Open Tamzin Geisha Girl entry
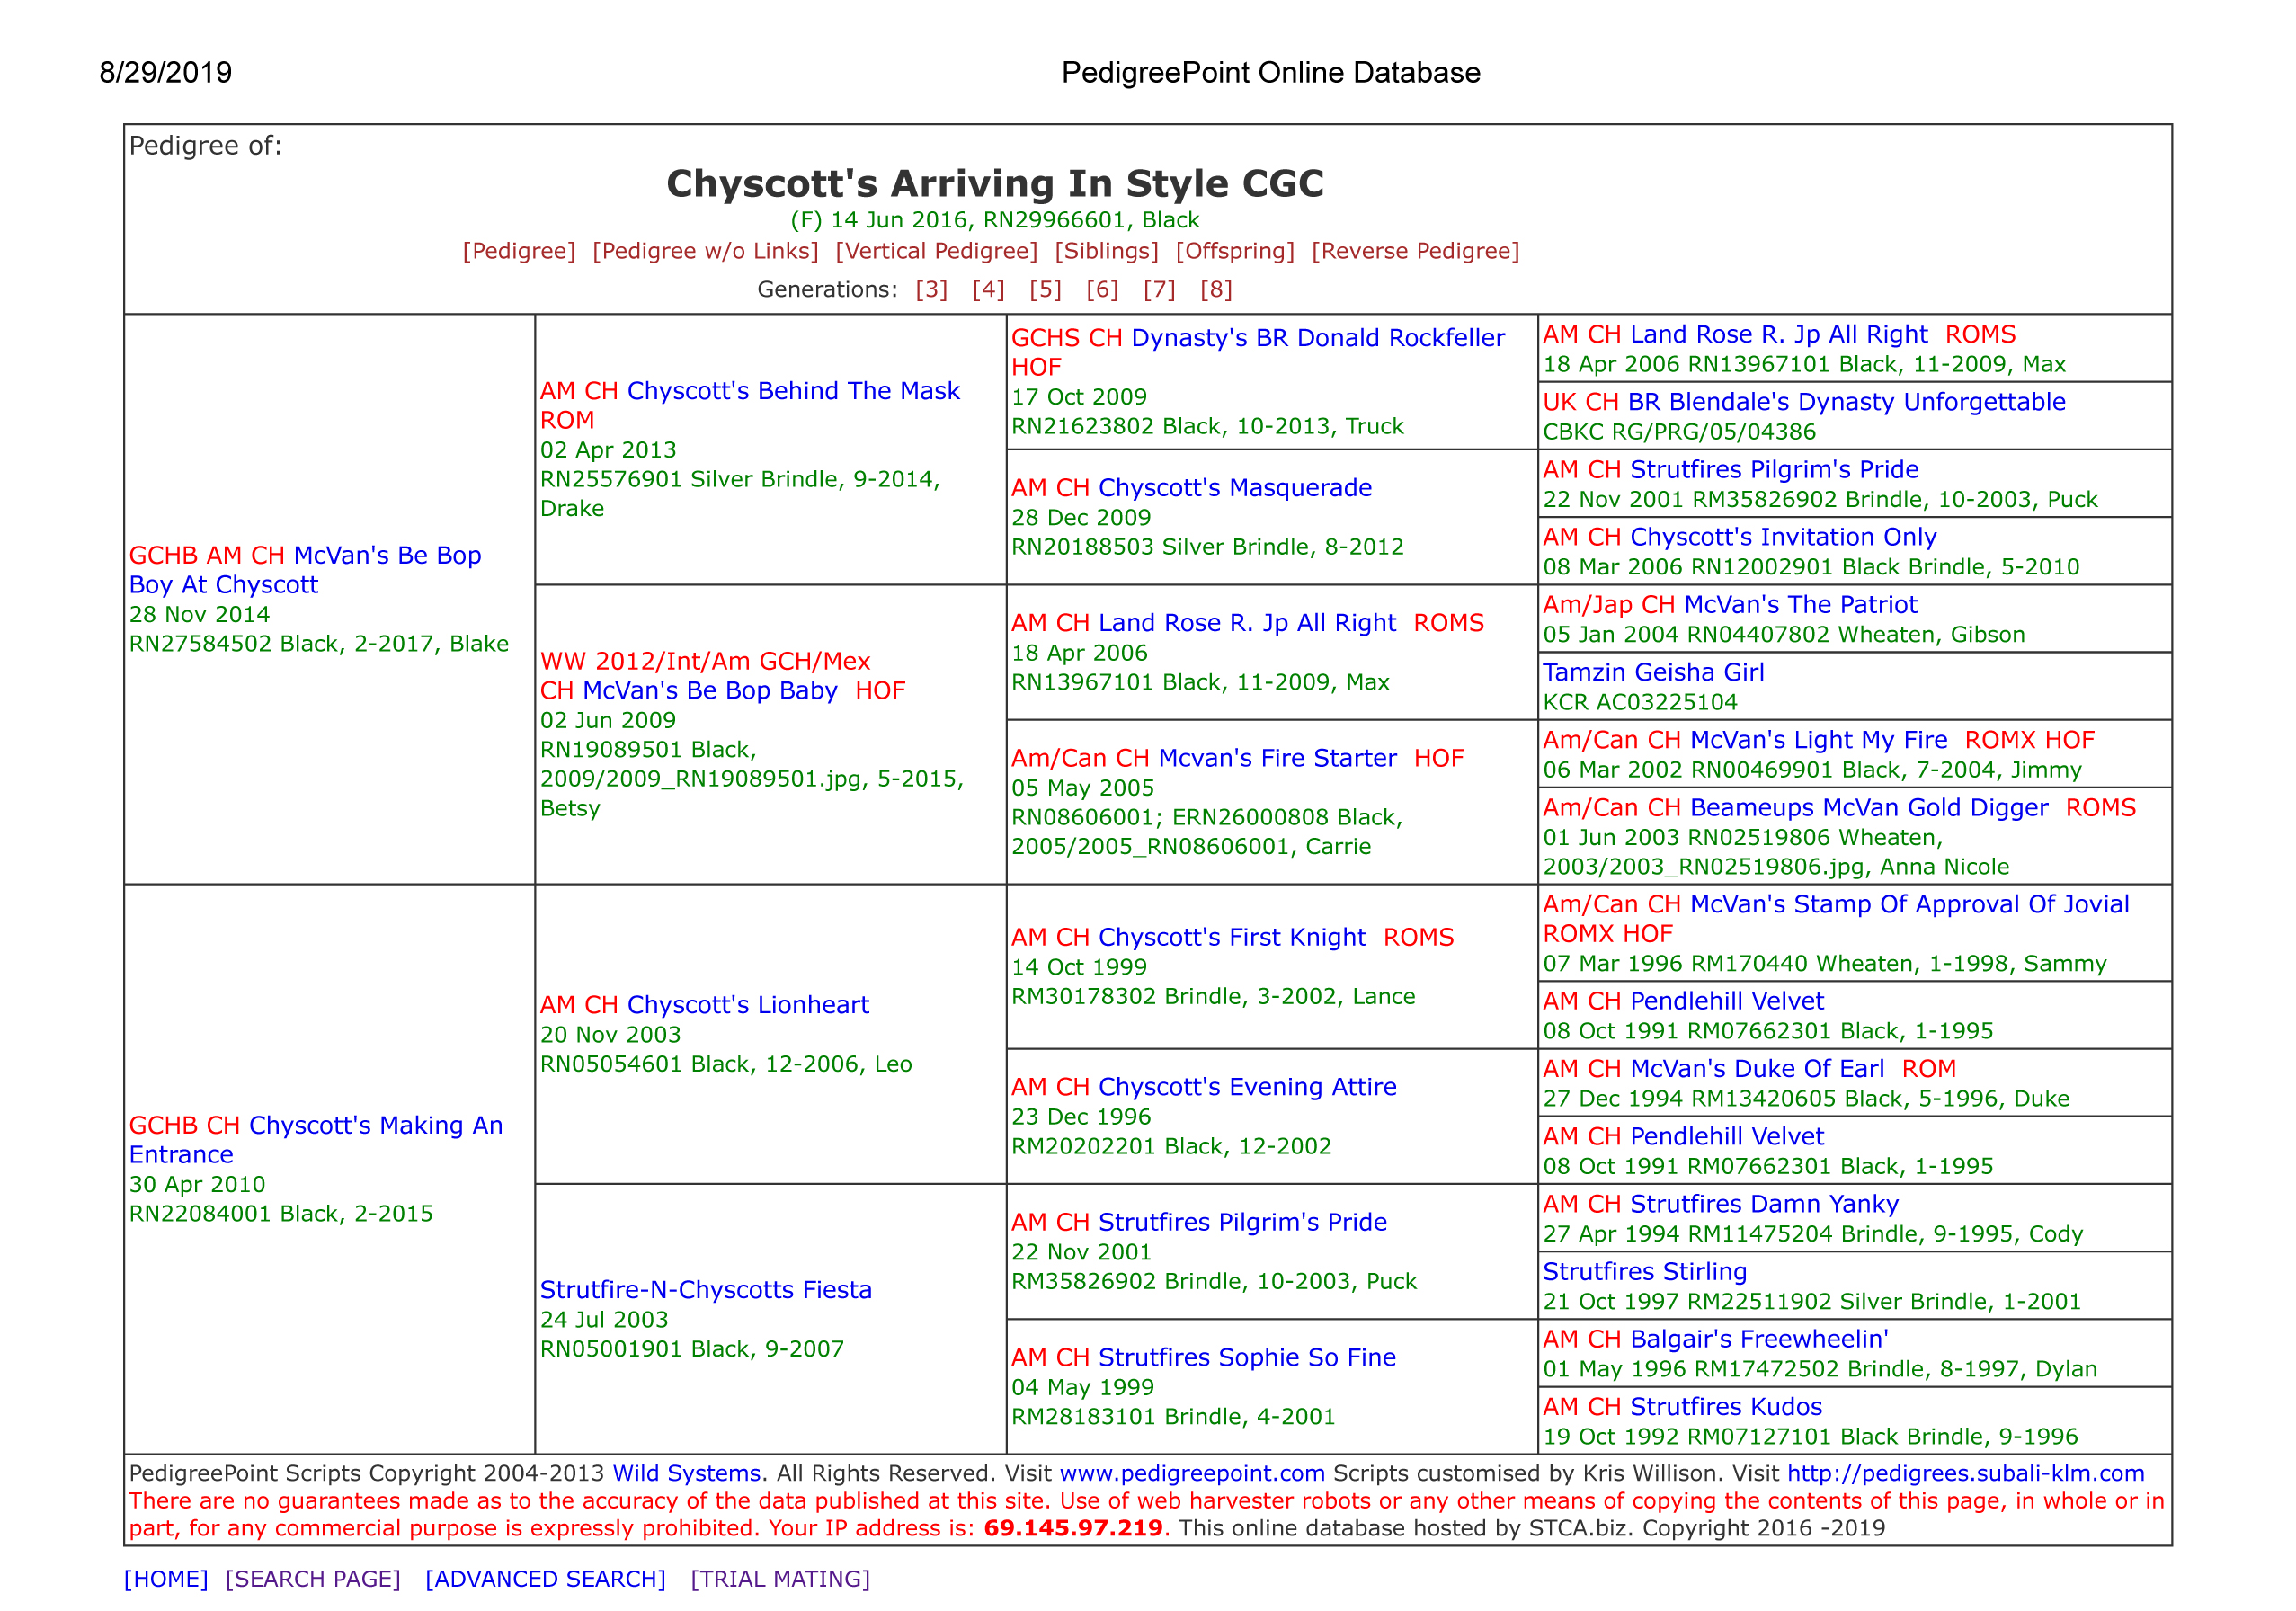2296x1611 pixels. [1653, 672]
